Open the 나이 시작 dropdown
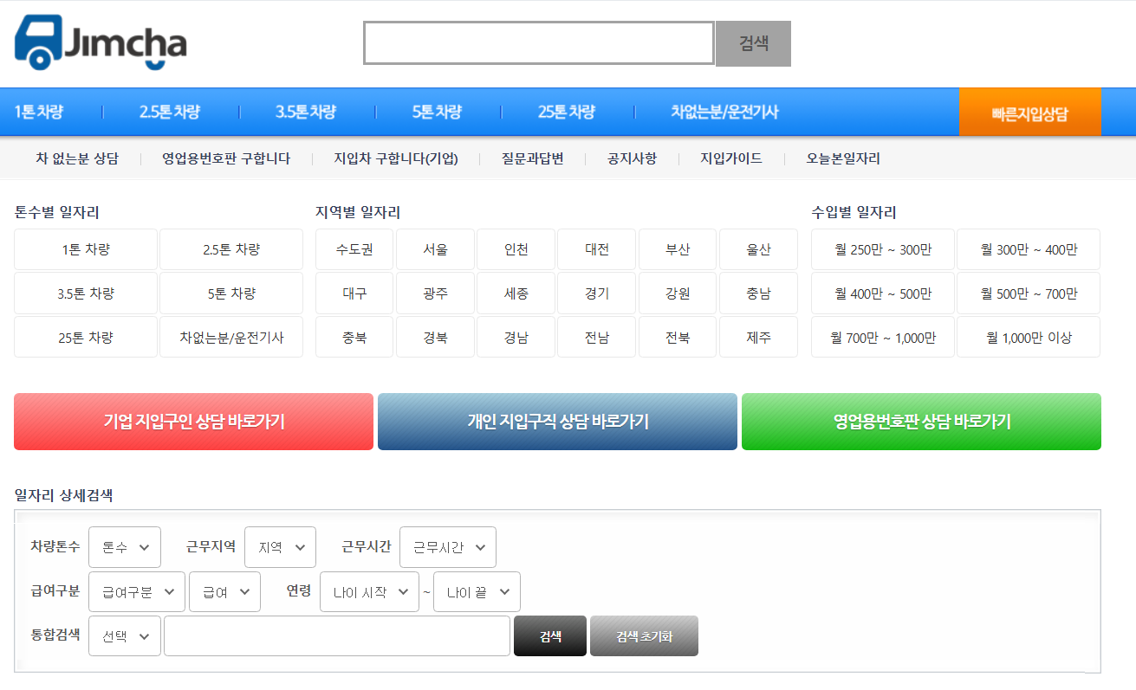This screenshot has width=1136, height=690. click(369, 592)
